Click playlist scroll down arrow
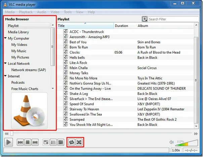 (196, 126)
